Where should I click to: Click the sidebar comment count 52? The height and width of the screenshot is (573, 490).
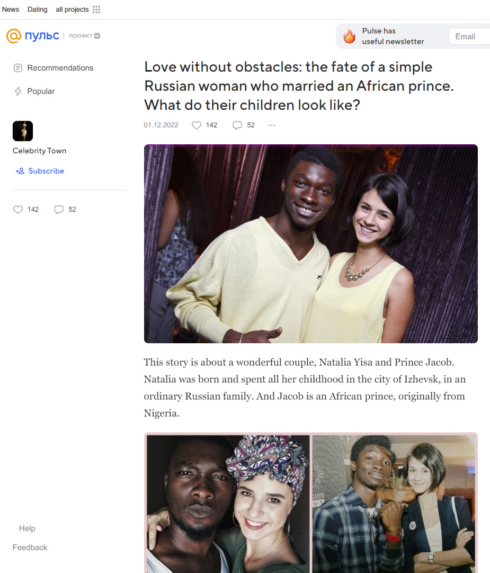tap(72, 210)
